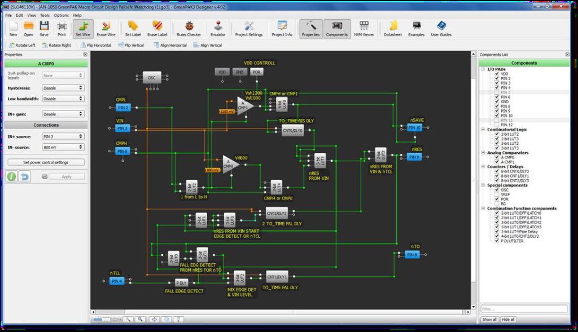Open the Rules Checker
Image resolution: width=578 pixels, height=332 pixels.
pos(189,29)
